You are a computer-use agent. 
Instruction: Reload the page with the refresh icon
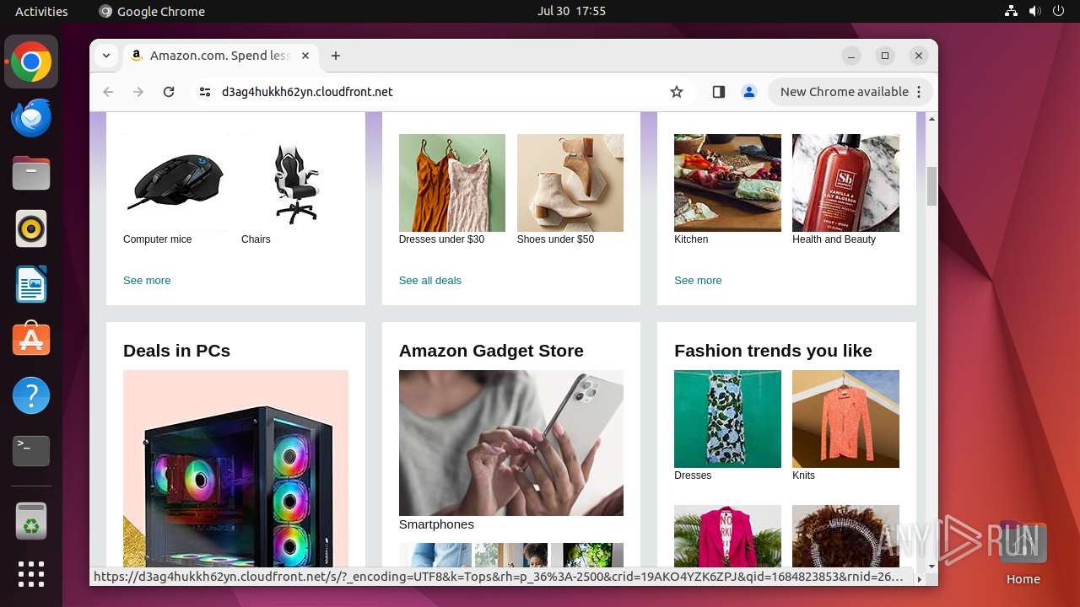coord(169,92)
